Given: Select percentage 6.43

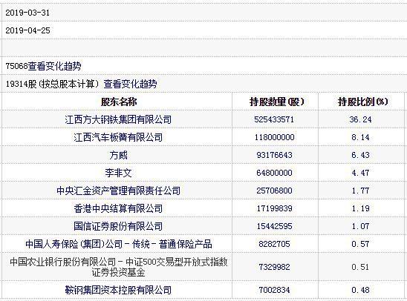Looking at the screenshot, I should (x=360, y=155).
